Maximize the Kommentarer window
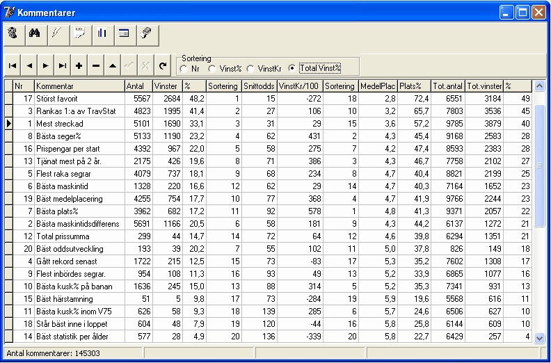Screen dimensions: 551x363 (522, 13)
